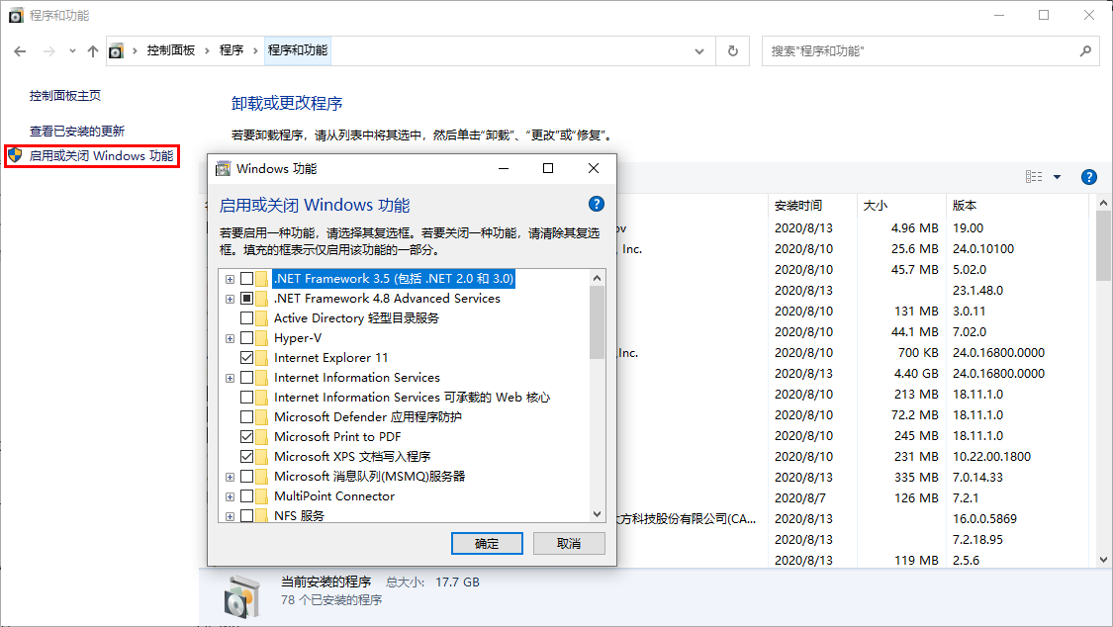Open recent locations dropdown arrow
This screenshot has height=627, width=1113.
pyautogui.click(x=72, y=51)
